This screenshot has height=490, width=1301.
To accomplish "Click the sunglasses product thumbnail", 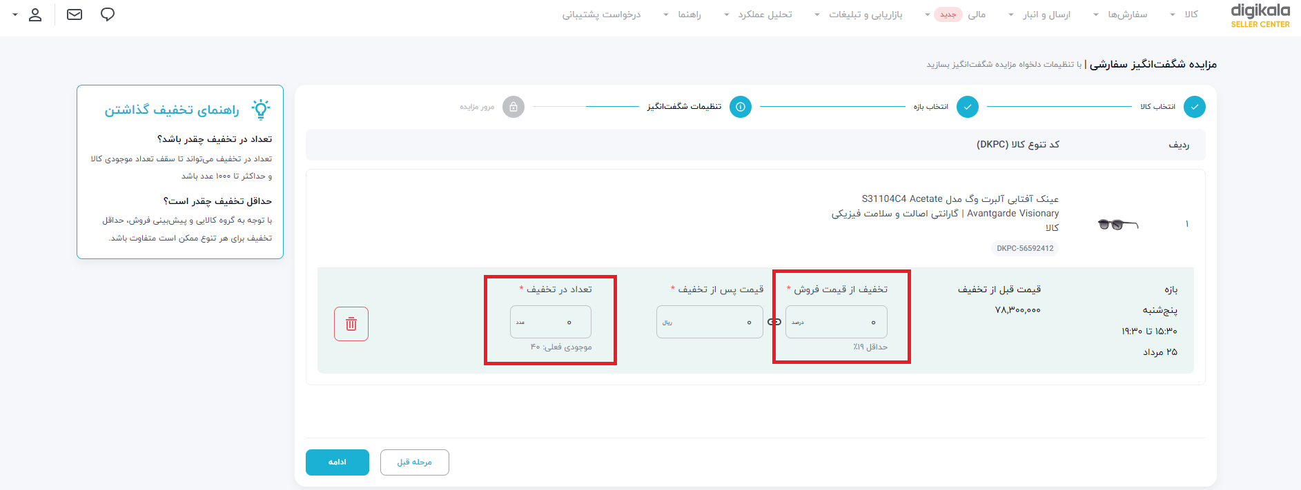I will (1117, 224).
